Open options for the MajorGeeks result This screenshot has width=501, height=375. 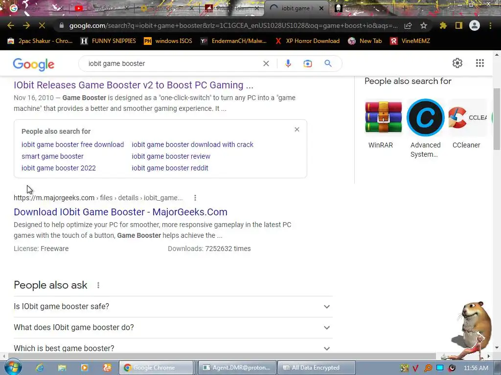pyautogui.click(x=195, y=198)
